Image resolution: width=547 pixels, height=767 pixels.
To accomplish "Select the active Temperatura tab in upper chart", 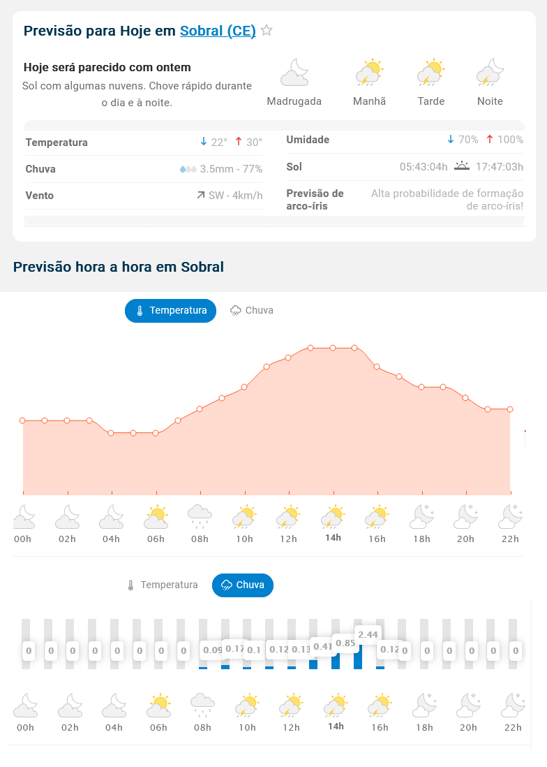I will pos(170,310).
